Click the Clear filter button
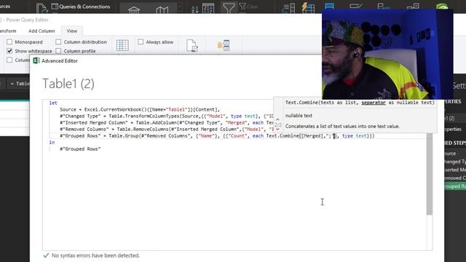The image size is (466, 262). [x=248, y=7]
